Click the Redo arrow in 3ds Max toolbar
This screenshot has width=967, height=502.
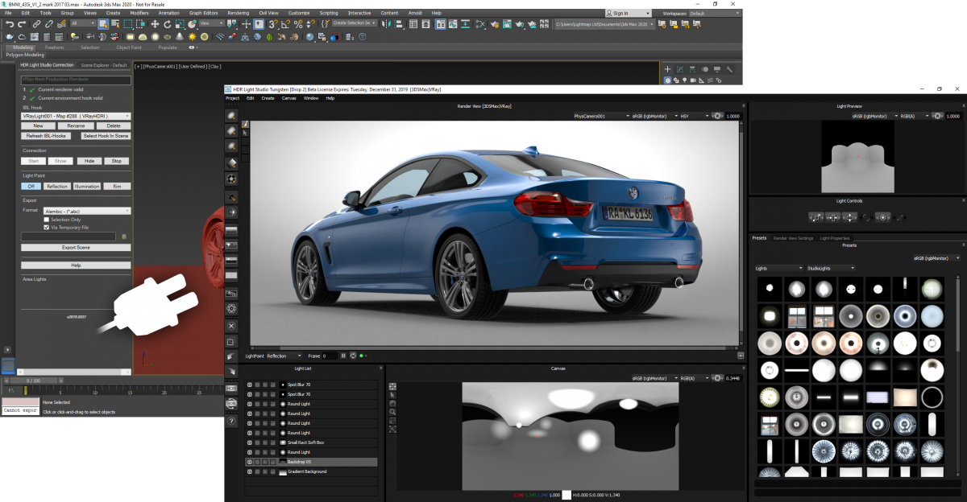tap(22, 24)
